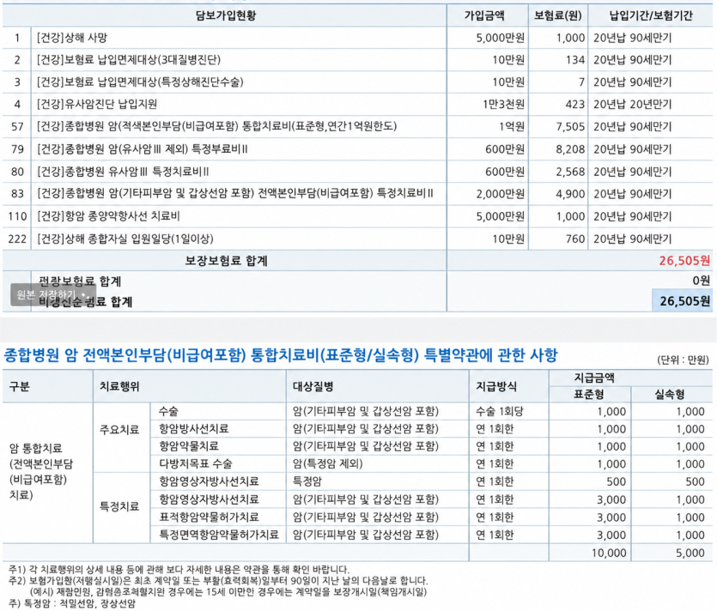The height and width of the screenshot is (611, 717).
Task: Click the row [건강]상해 사망
Action: tap(357, 38)
